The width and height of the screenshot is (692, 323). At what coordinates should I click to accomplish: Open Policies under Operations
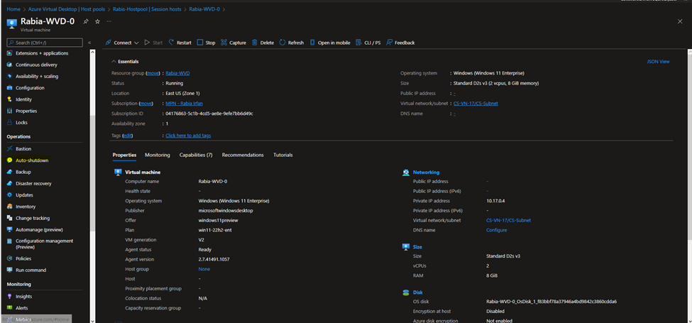pos(23,258)
